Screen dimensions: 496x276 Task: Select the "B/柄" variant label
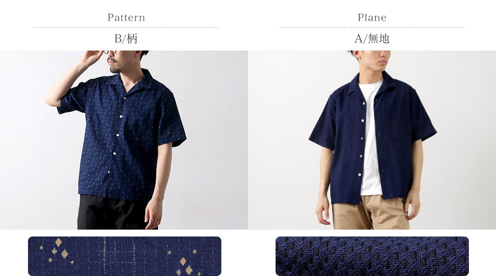point(126,39)
